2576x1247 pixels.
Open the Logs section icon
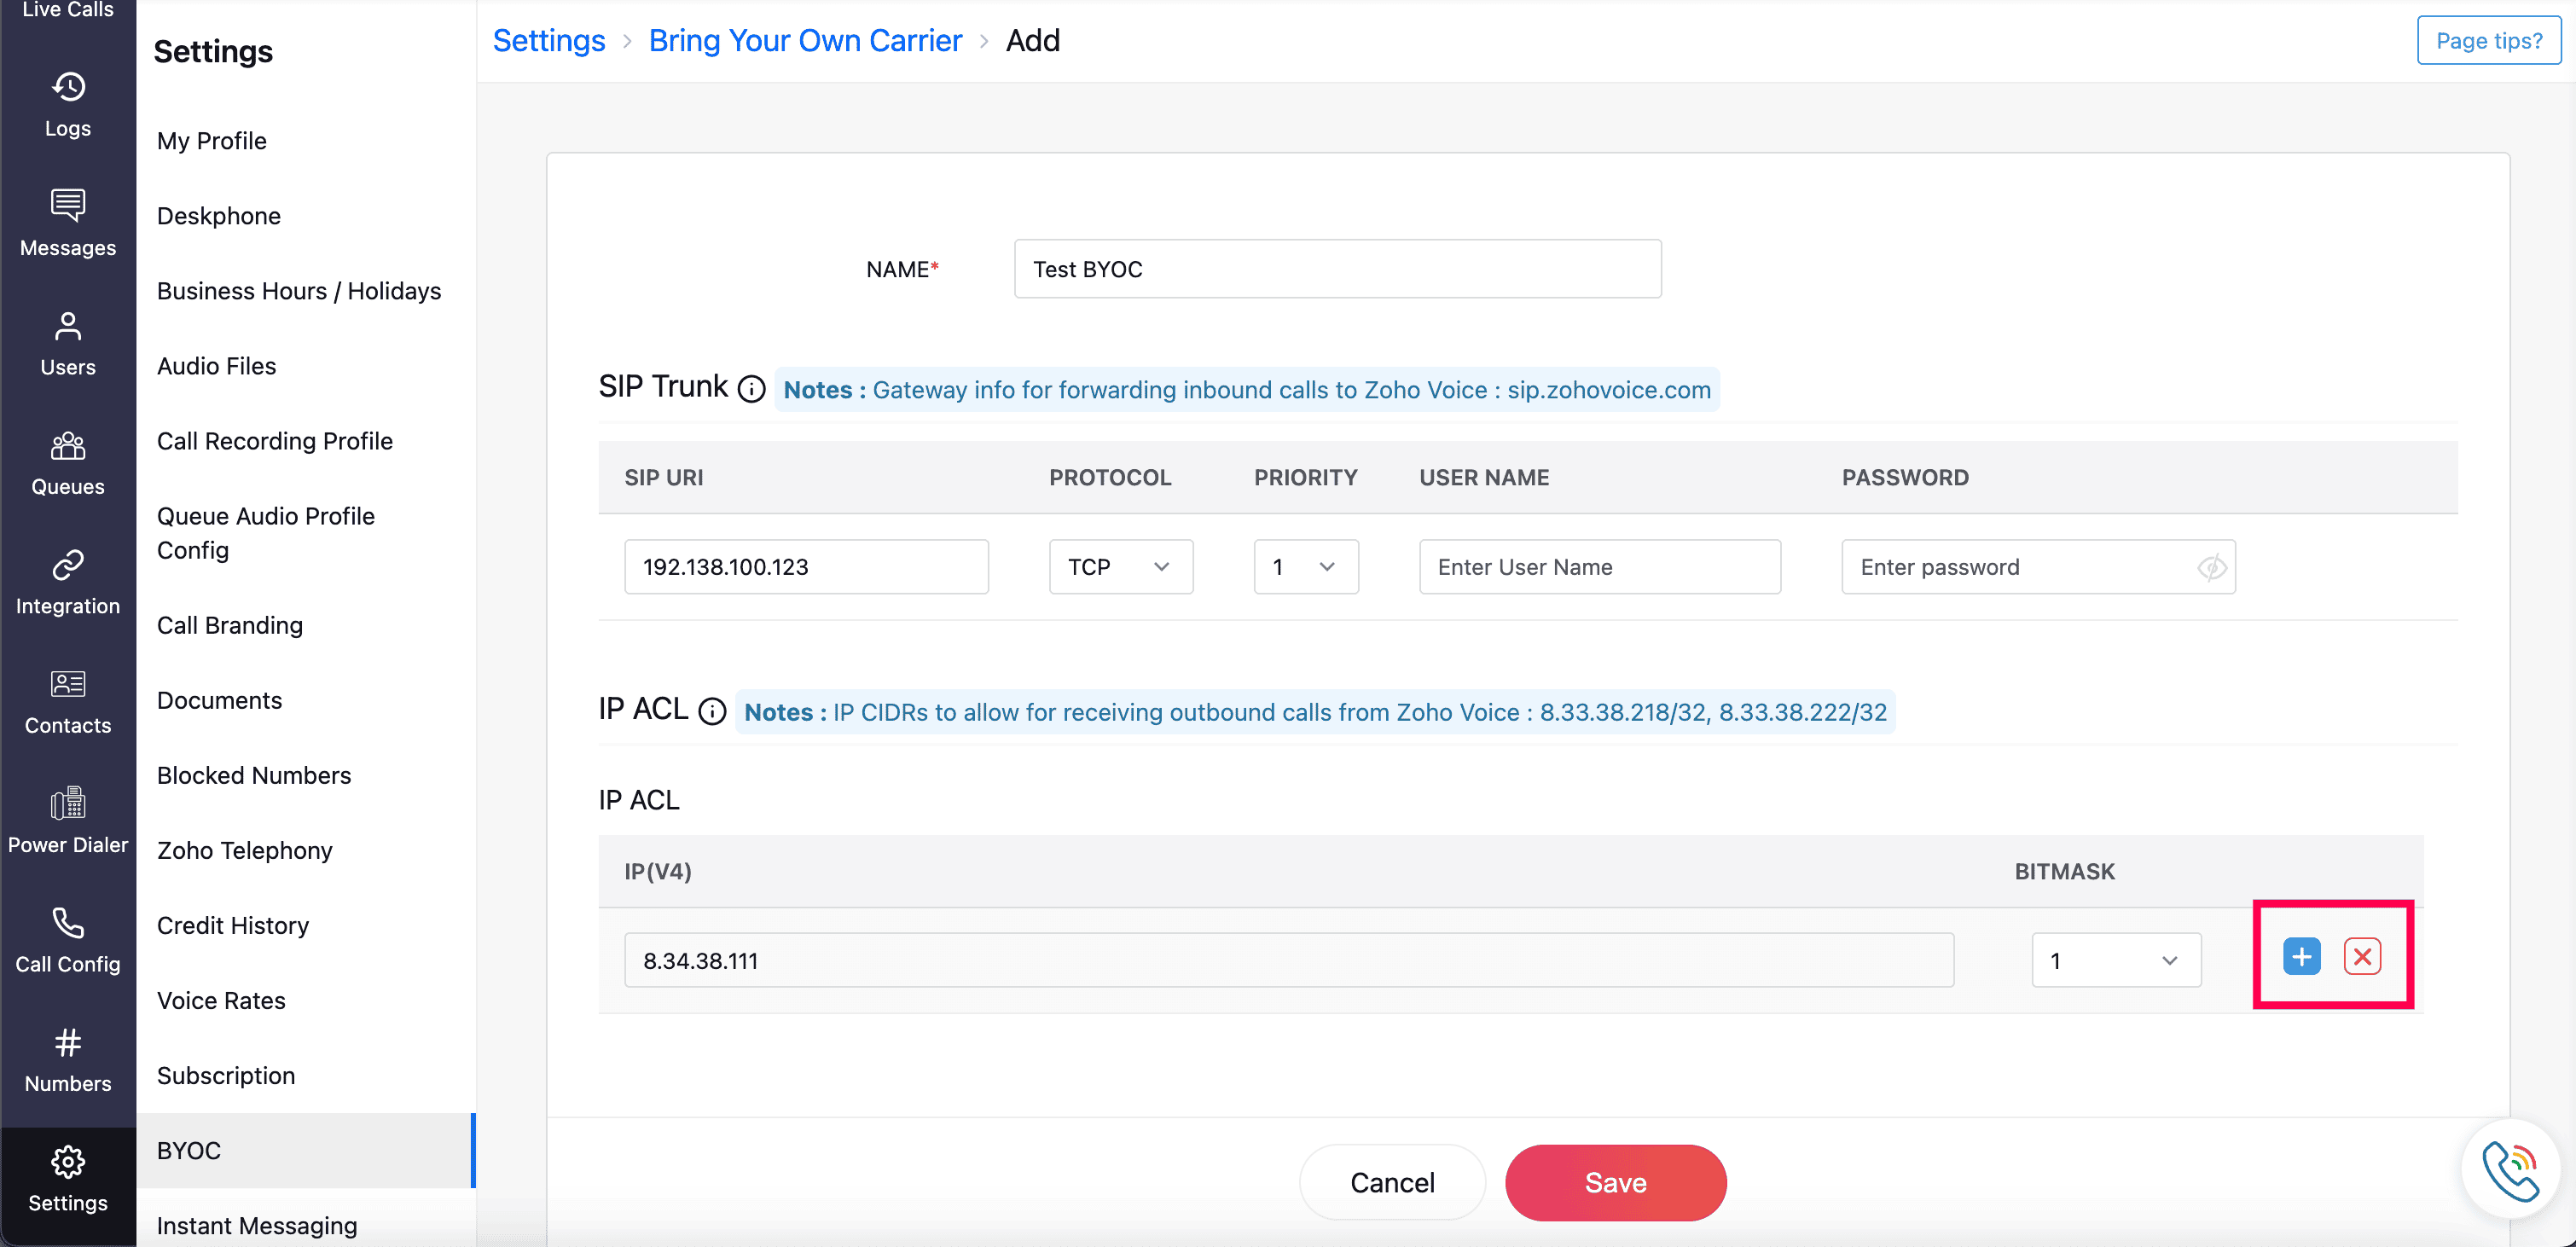click(x=68, y=88)
